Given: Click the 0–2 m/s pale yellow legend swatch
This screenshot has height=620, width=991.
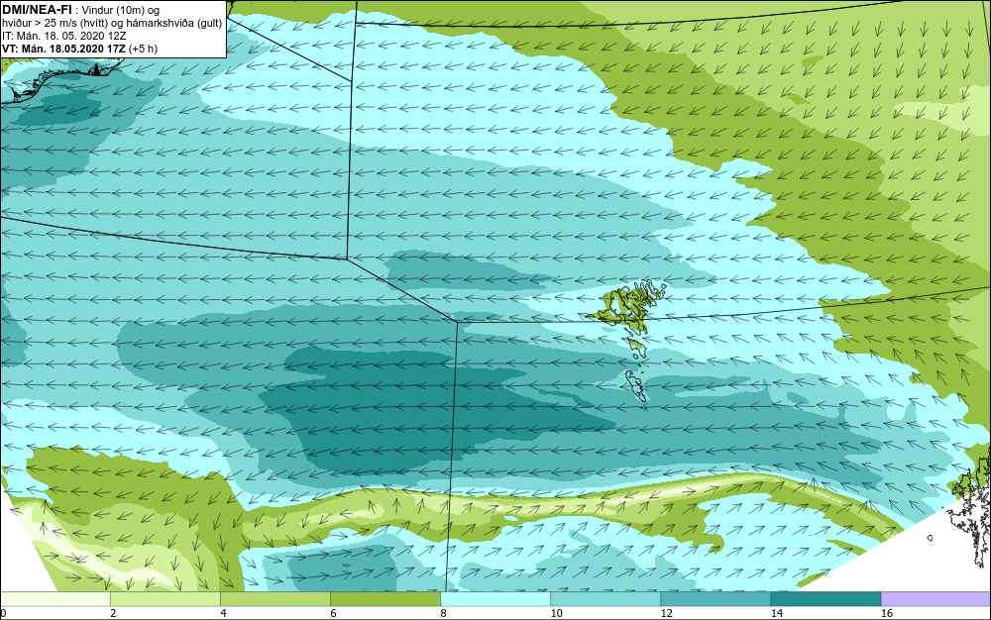Looking at the screenshot, I should click(x=55, y=598).
